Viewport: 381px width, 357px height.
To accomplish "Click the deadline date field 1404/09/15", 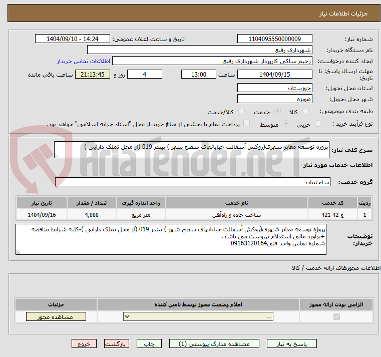I will pos(274,75).
